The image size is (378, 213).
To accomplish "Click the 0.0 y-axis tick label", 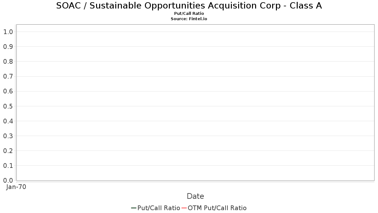I will [x=8, y=180].
